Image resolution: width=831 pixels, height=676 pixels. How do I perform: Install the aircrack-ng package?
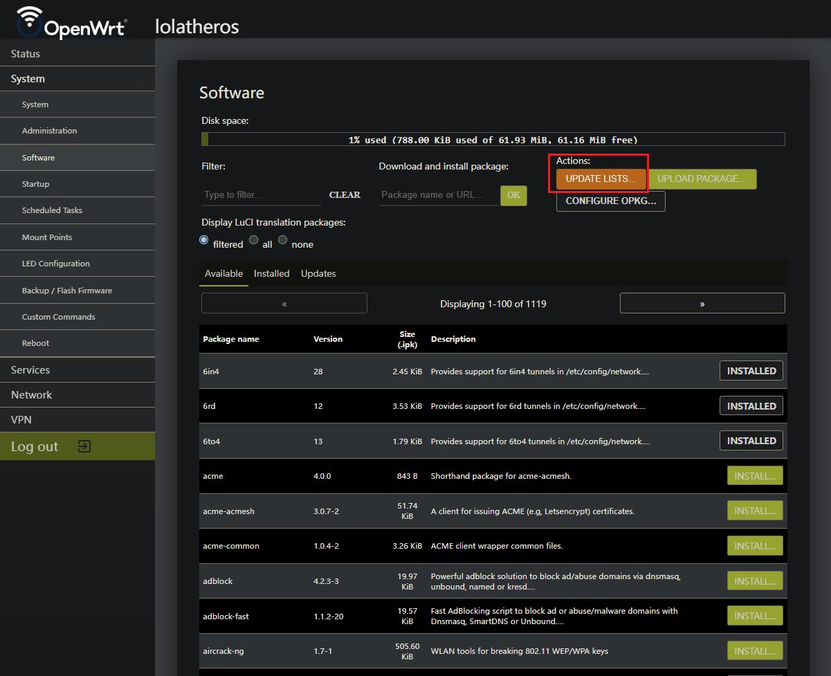pyautogui.click(x=755, y=651)
